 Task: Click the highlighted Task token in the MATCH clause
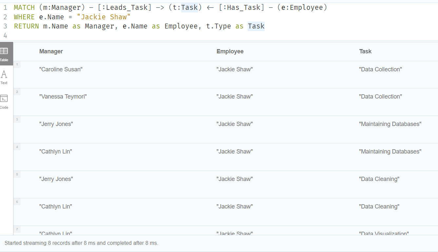pos(190,7)
